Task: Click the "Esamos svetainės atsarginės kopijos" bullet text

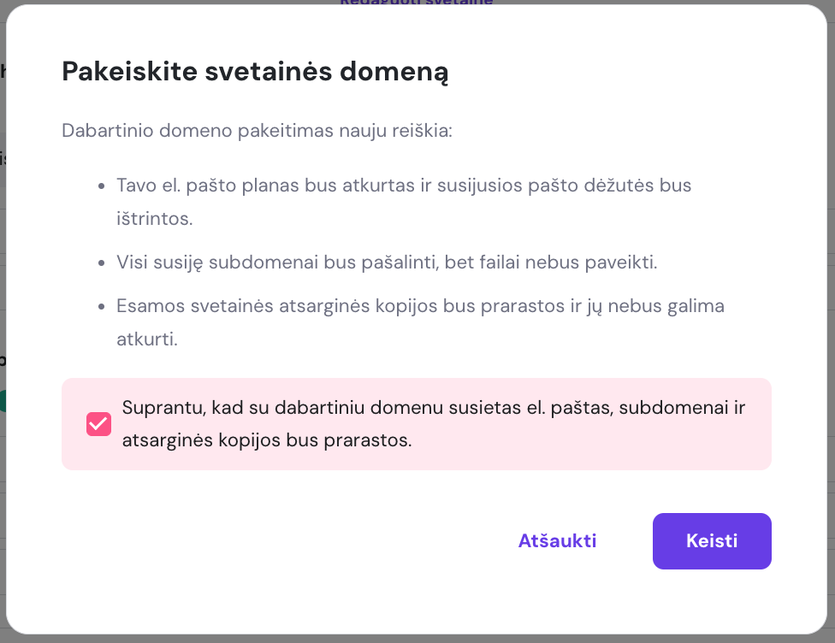Action: tap(420, 306)
